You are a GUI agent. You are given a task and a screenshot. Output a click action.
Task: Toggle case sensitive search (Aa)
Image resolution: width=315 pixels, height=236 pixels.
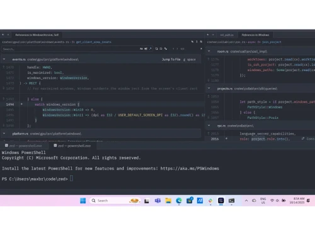(x=141, y=48)
